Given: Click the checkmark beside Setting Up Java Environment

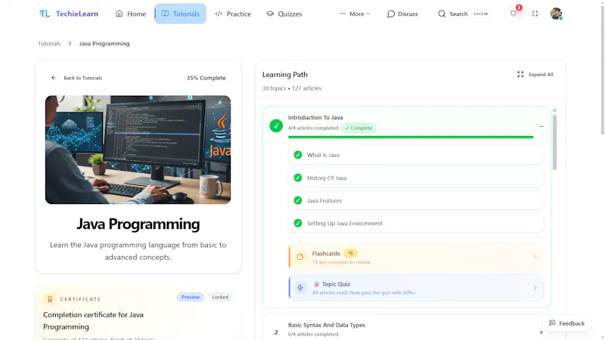Looking at the screenshot, I should (298, 223).
